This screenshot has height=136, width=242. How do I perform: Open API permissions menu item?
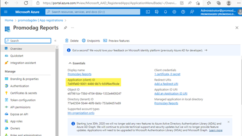click(x=20, y=107)
